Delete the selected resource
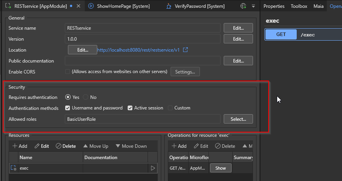Viewport: 342px width, 181px height. 66,146
